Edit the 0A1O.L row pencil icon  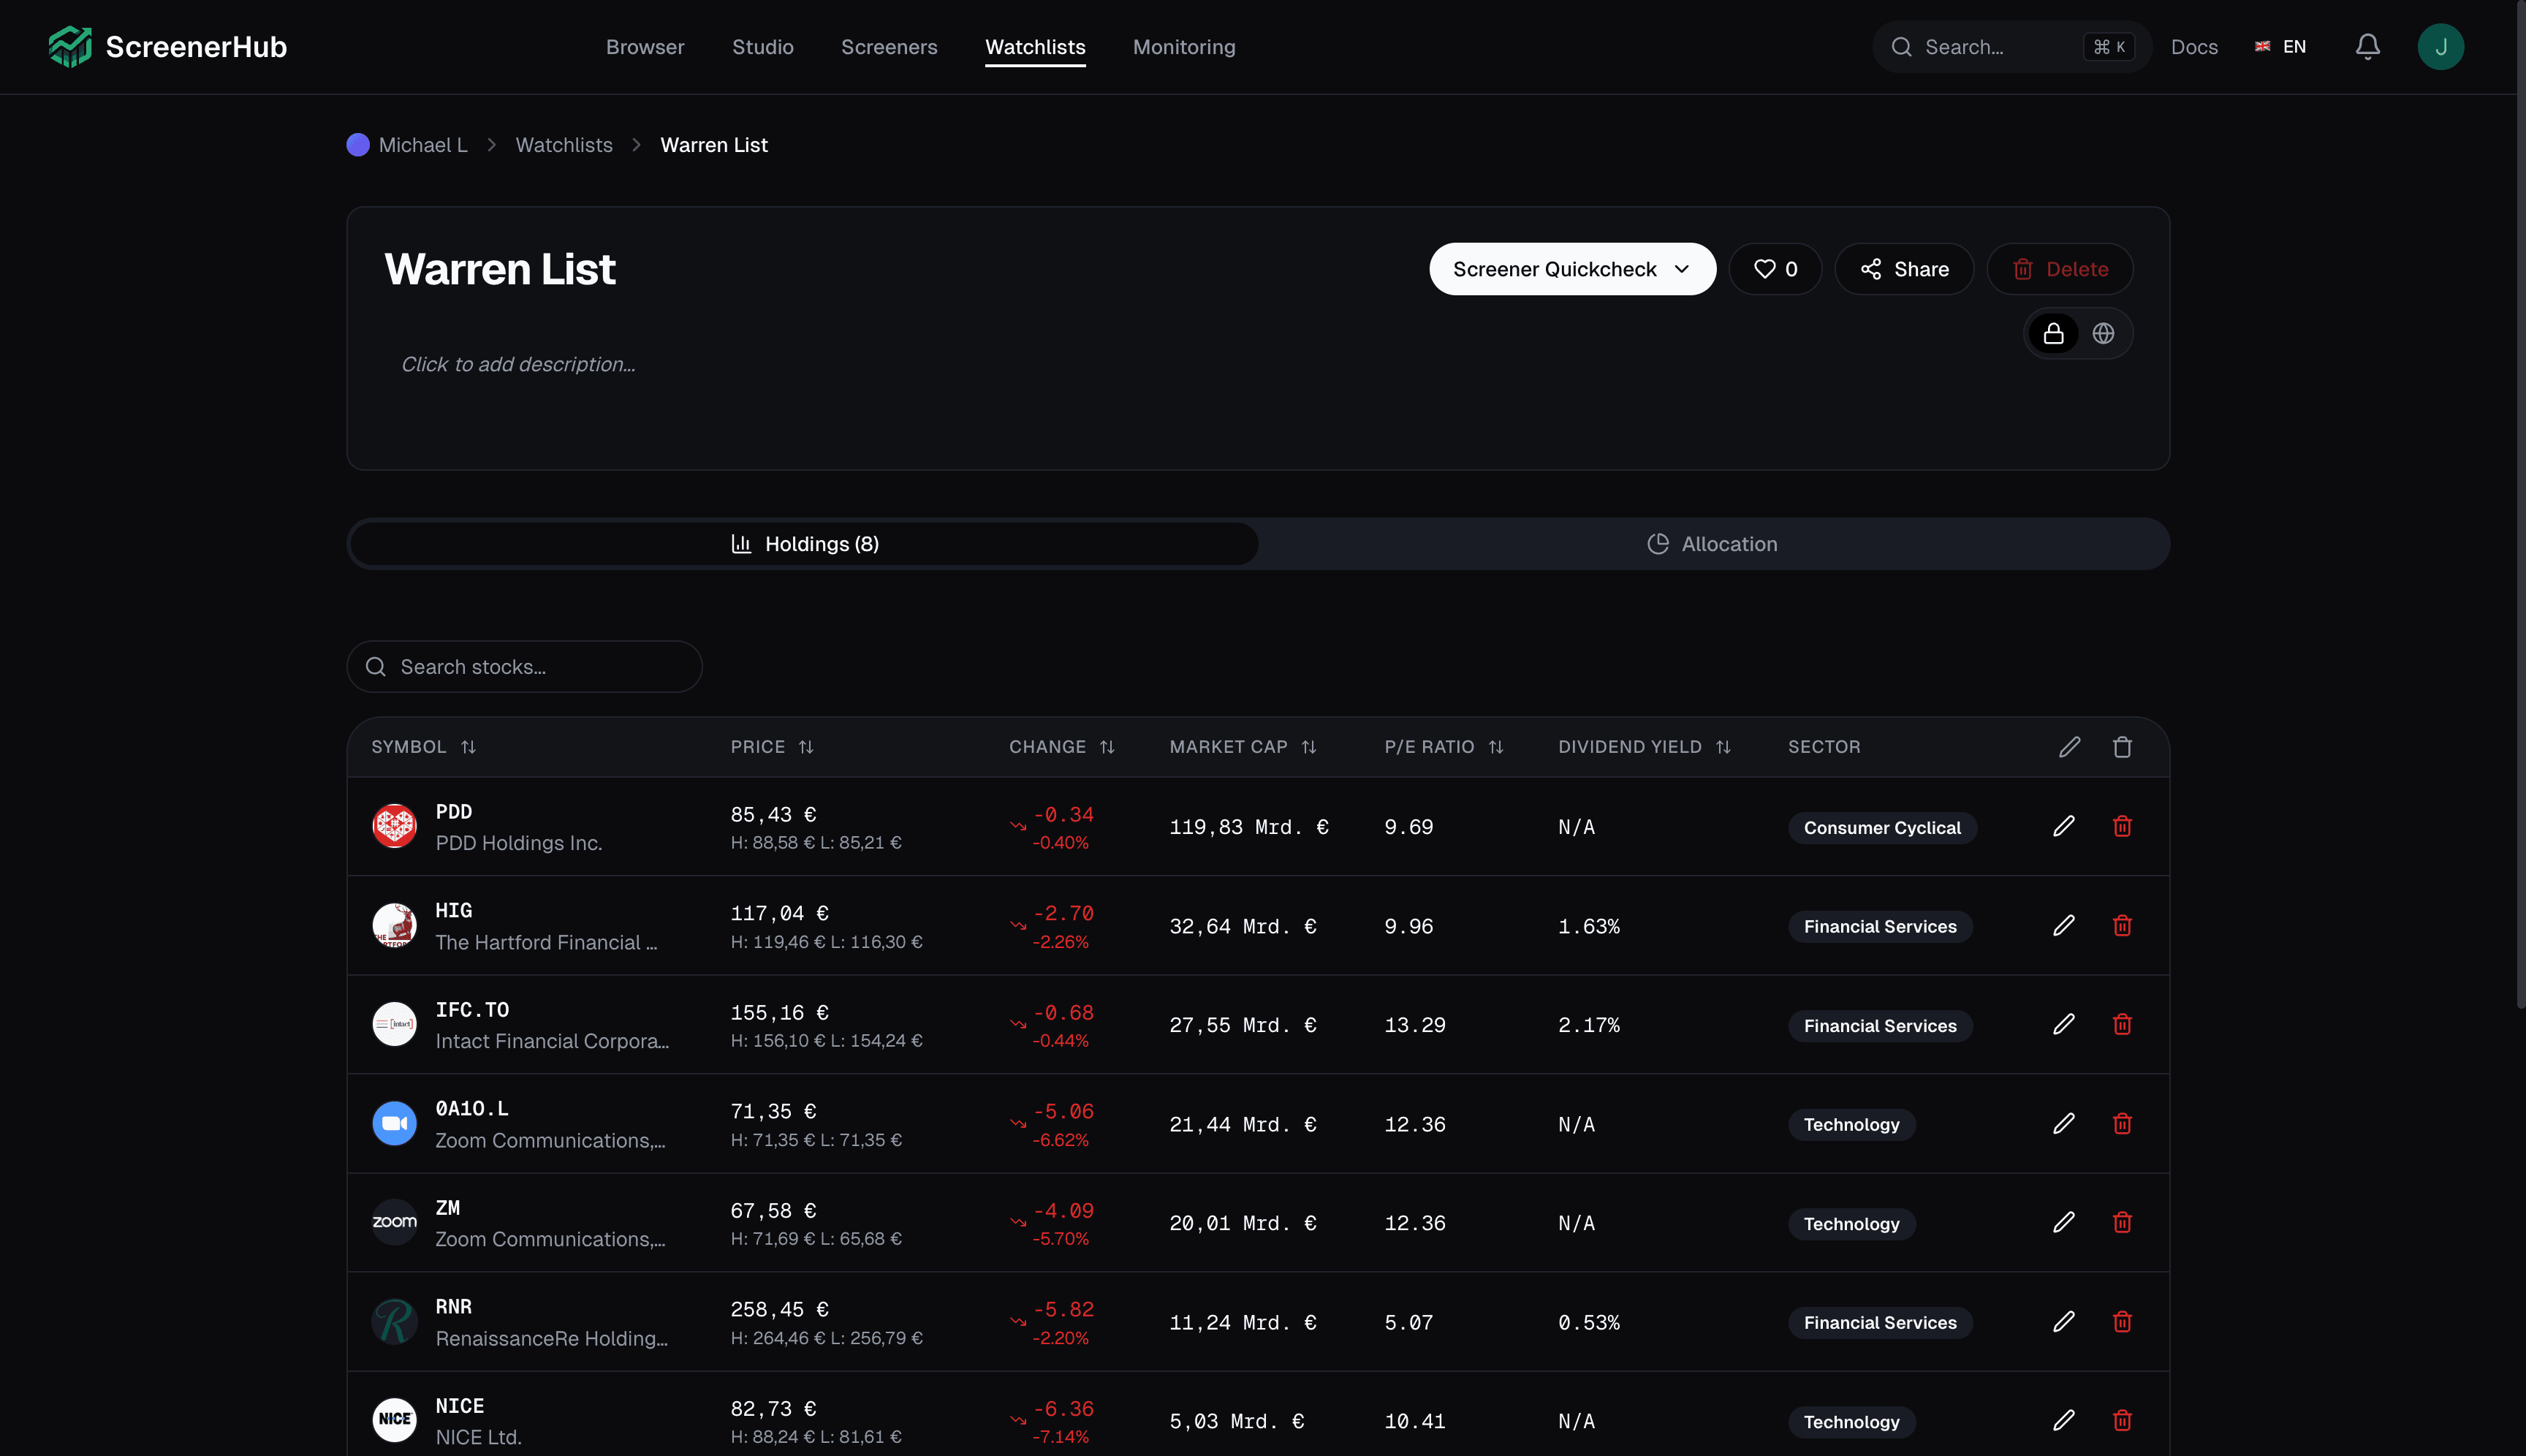click(x=2063, y=1123)
